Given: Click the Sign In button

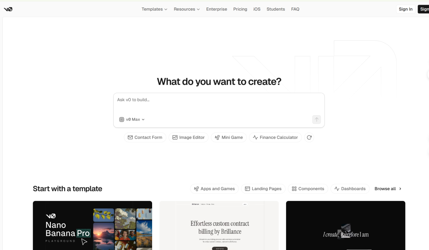Looking at the screenshot, I should (405, 9).
